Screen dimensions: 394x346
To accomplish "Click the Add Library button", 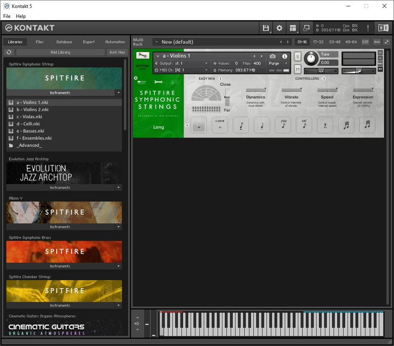I will pyautogui.click(x=60, y=52).
